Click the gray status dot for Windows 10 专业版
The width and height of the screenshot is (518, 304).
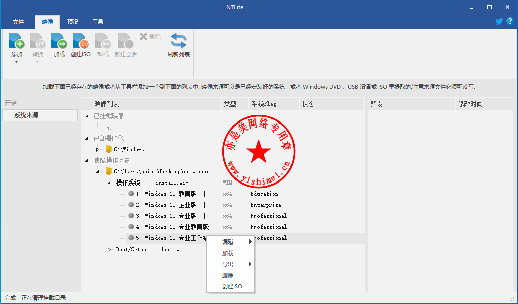tap(131, 216)
